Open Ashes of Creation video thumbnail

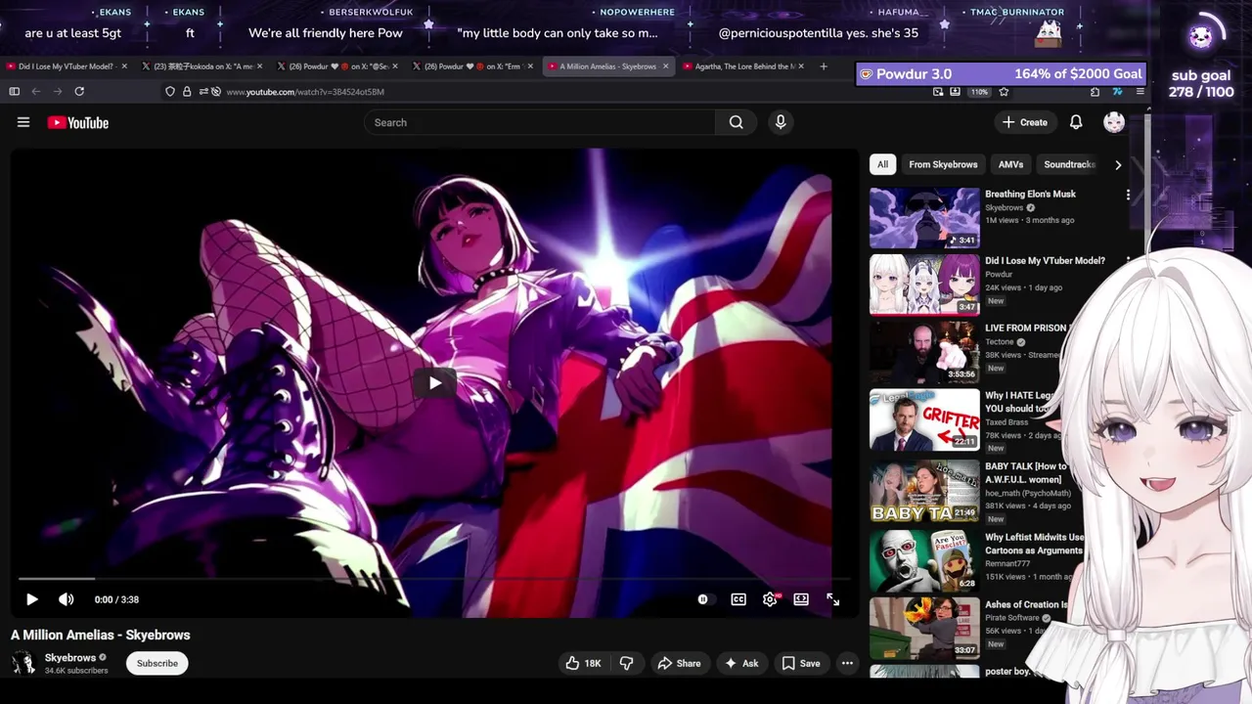(x=924, y=628)
